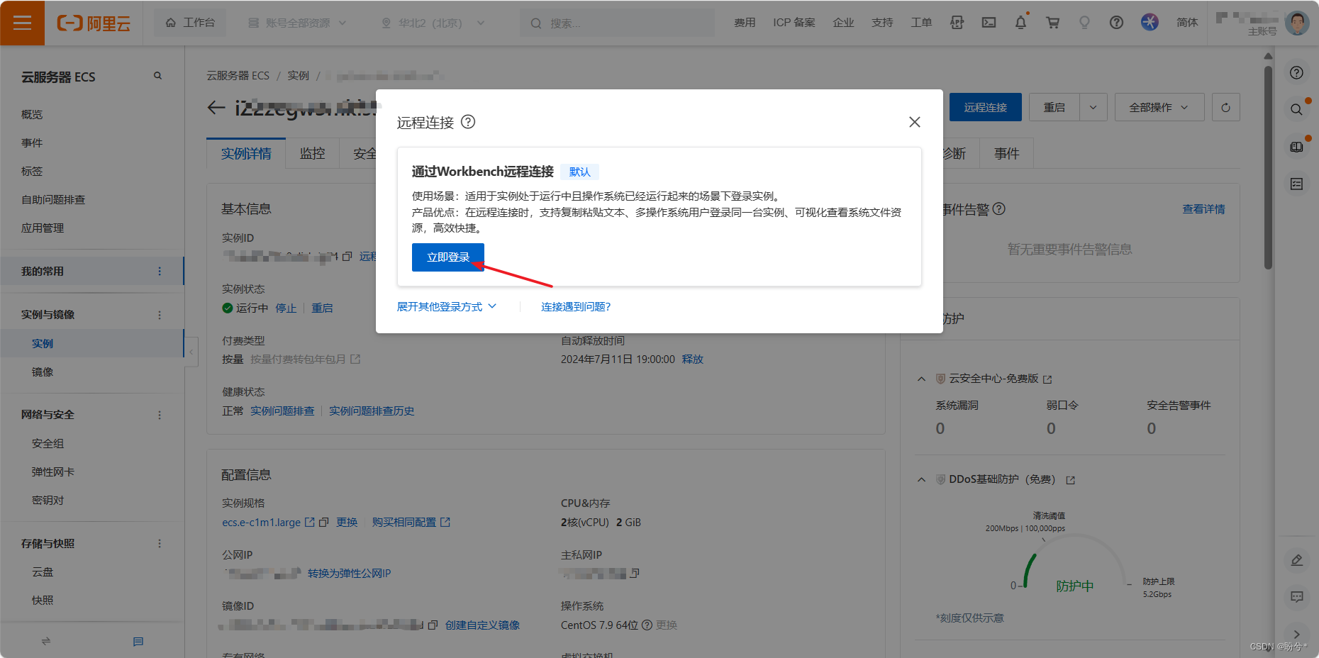Open external link icon beside 云安全中心-免费版
The width and height of the screenshot is (1319, 658).
pos(1047,379)
